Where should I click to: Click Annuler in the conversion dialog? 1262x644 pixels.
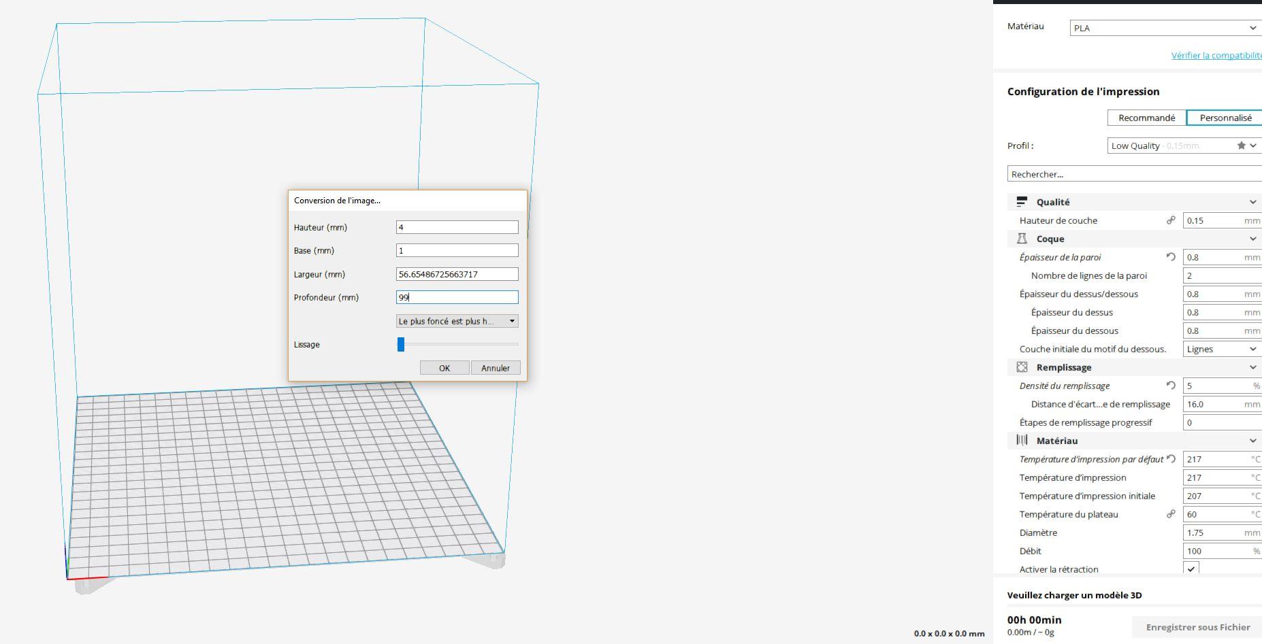click(x=496, y=368)
